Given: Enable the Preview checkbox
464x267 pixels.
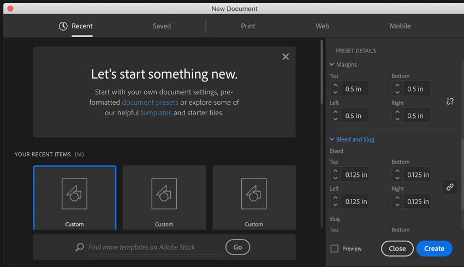Looking at the screenshot, I should (335, 248).
